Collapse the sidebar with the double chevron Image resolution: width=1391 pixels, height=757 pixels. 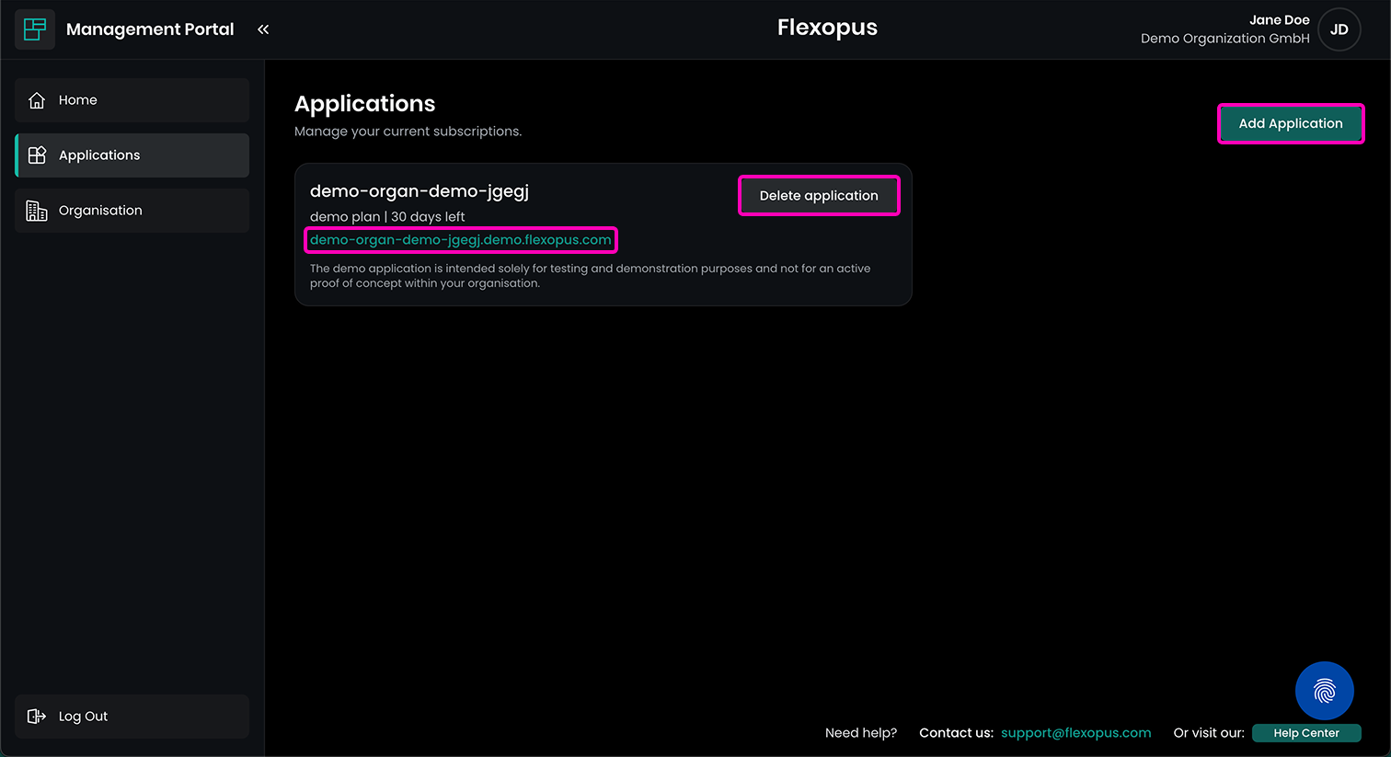point(263,29)
